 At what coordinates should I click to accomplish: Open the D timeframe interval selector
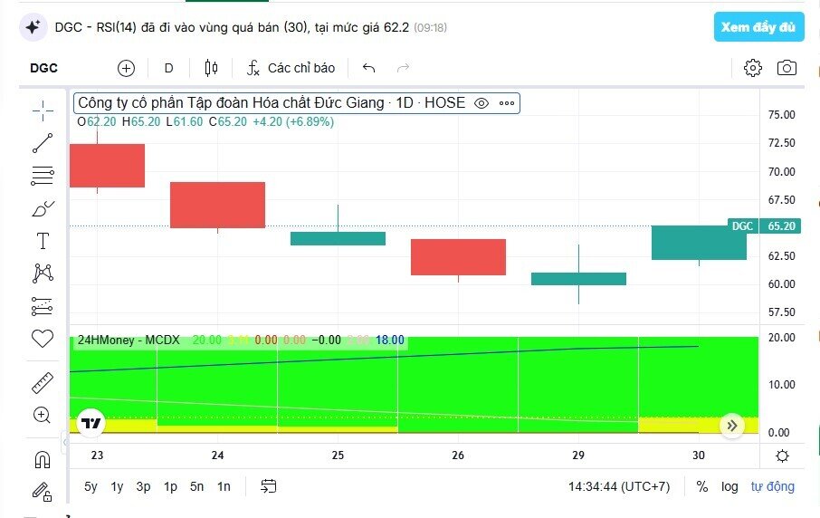coord(169,68)
